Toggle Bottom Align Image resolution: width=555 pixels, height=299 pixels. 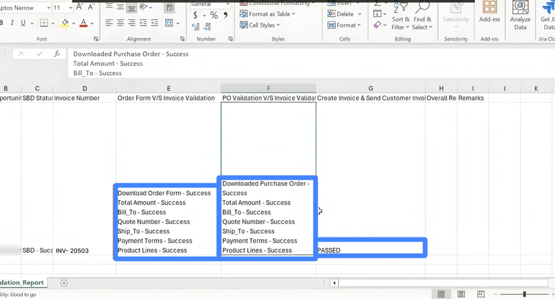132,7
